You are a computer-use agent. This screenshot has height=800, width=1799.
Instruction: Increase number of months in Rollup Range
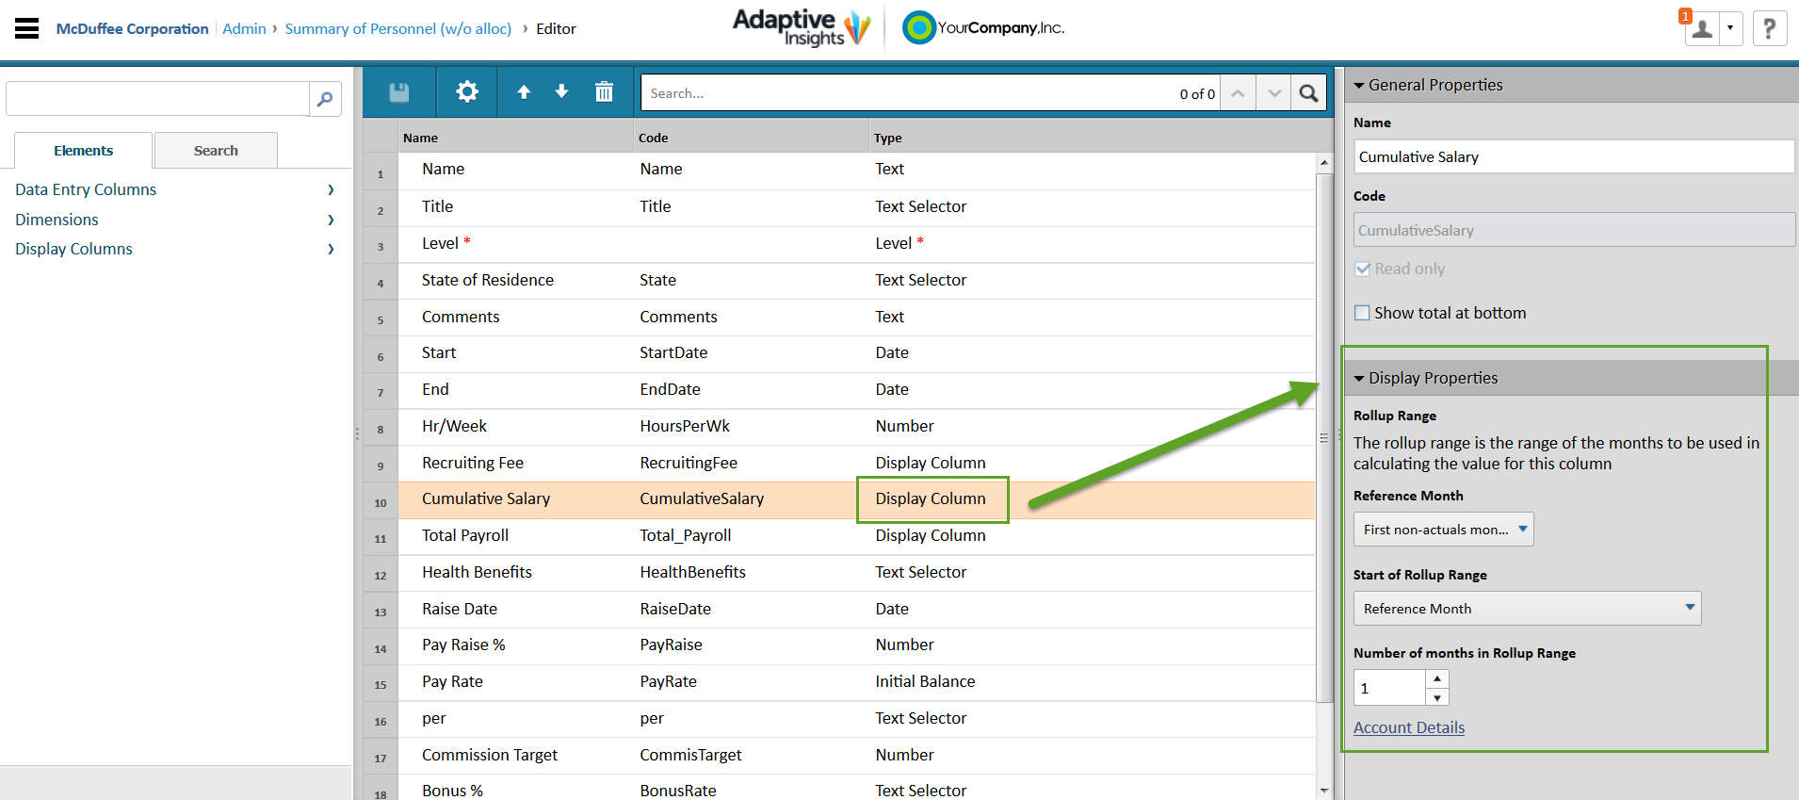click(1437, 678)
